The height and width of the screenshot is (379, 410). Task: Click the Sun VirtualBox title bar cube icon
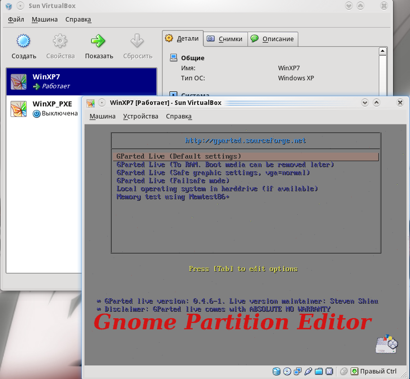tap(9, 6)
